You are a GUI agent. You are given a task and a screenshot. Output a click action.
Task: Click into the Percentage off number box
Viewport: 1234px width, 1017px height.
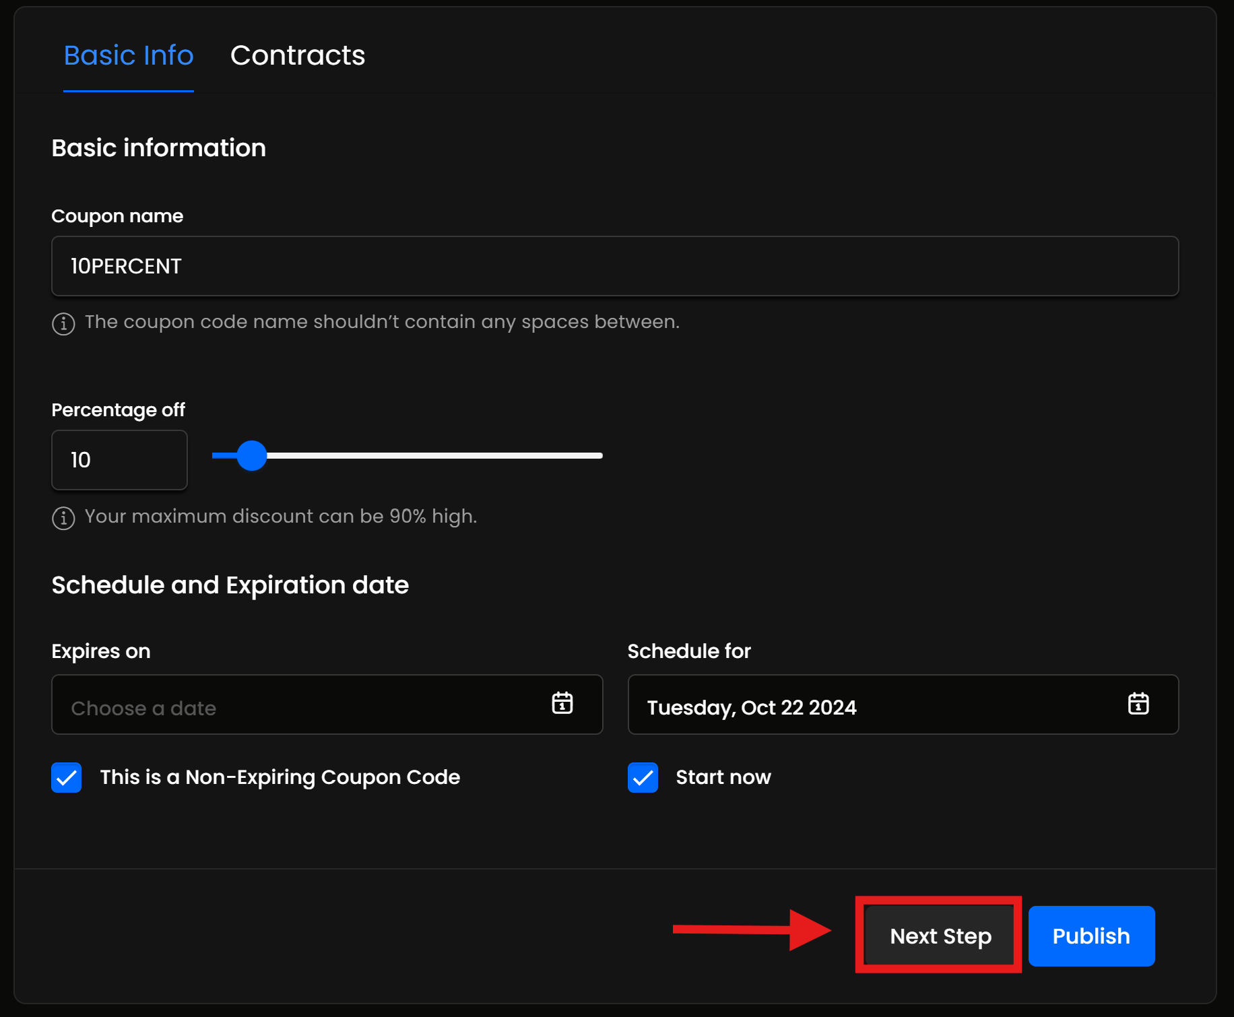pos(119,460)
